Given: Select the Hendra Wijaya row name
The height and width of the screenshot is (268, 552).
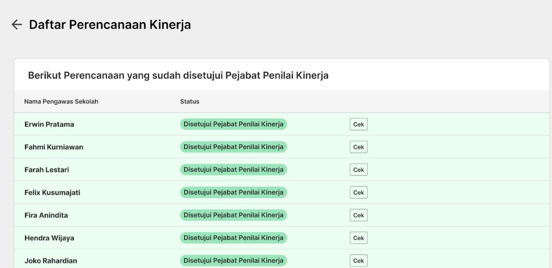Looking at the screenshot, I should (49, 238).
